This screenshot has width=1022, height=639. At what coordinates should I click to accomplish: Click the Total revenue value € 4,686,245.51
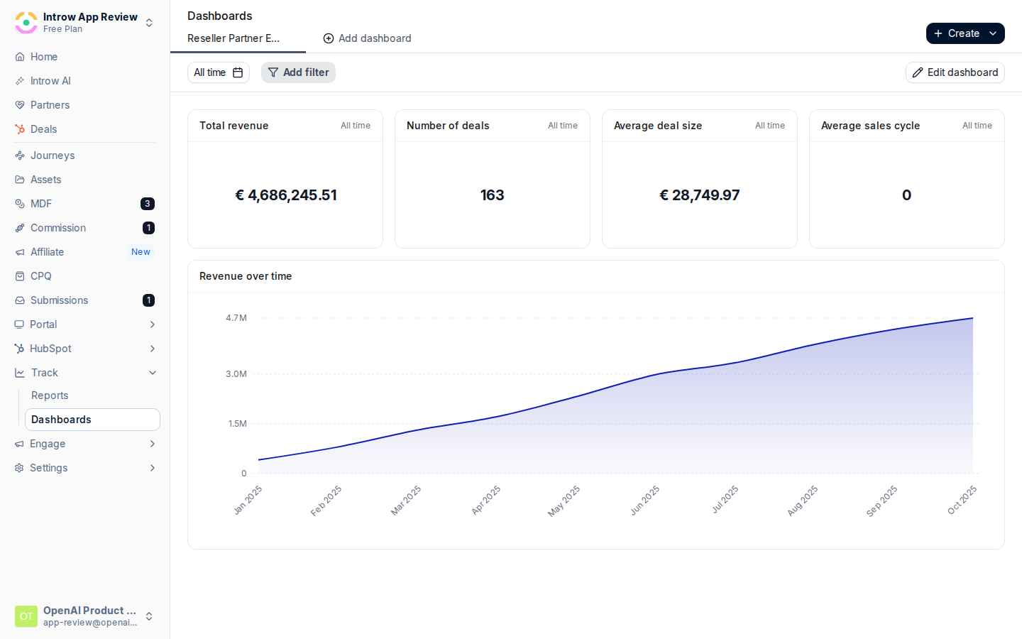285,195
